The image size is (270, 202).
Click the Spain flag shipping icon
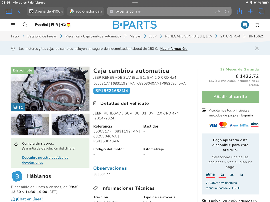click(68, 25)
